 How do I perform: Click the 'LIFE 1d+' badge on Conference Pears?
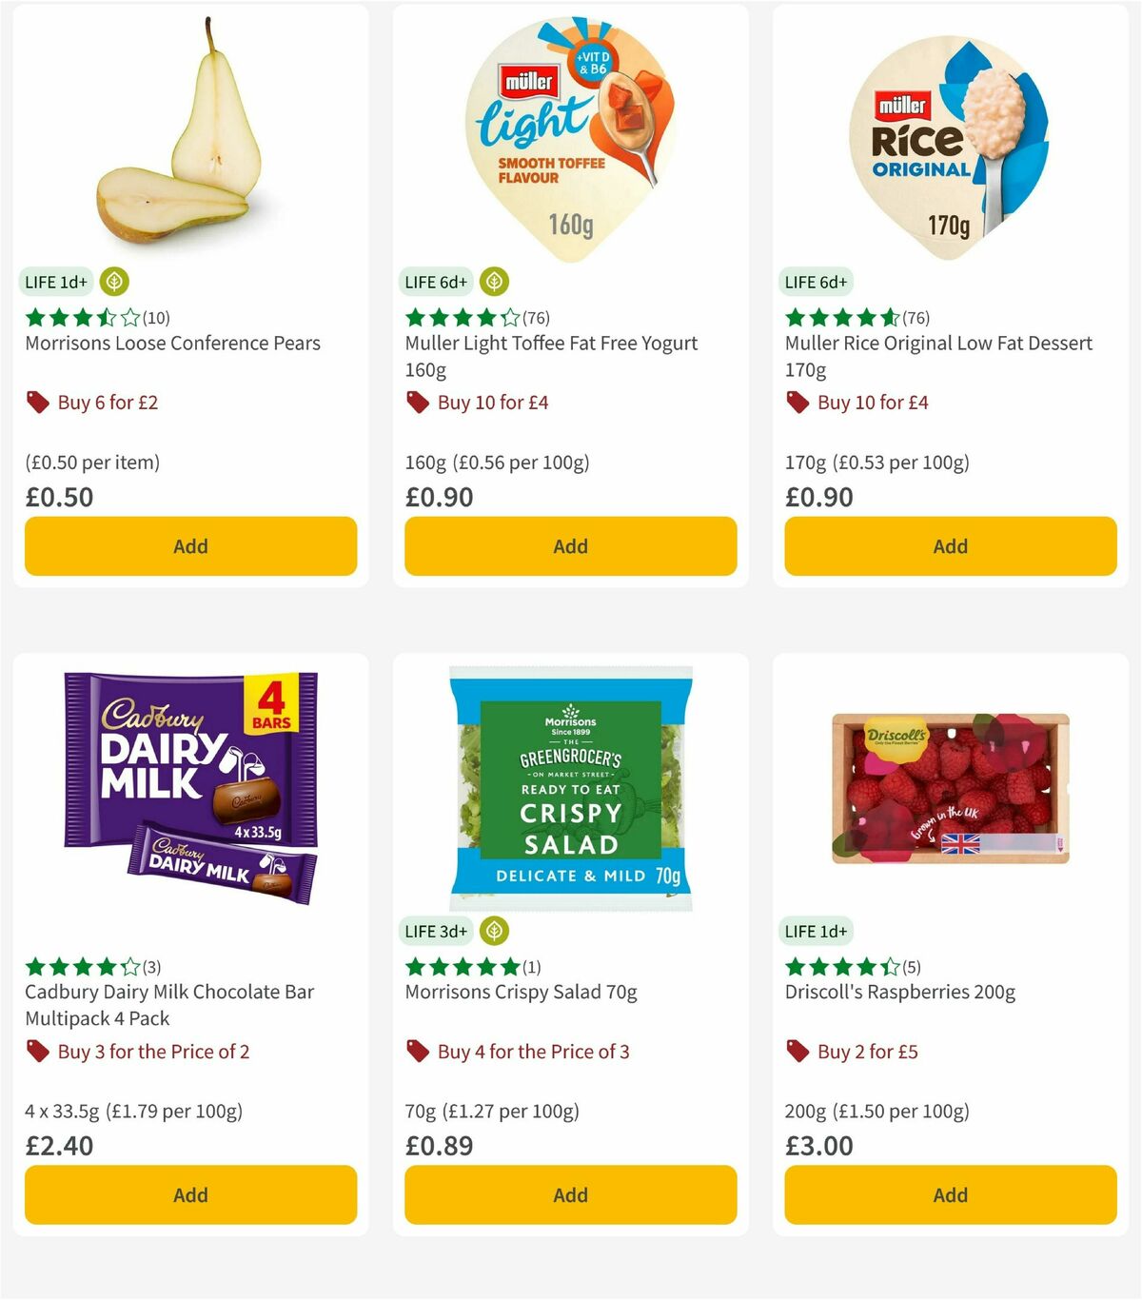point(53,282)
